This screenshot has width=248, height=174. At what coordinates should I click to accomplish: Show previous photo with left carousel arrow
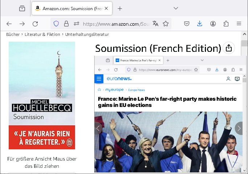click(98, 128)
